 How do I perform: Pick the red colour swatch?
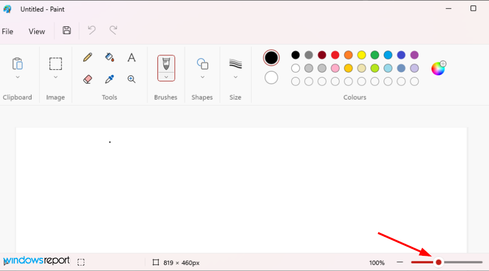pyautogui.click(x=335, y=55)
